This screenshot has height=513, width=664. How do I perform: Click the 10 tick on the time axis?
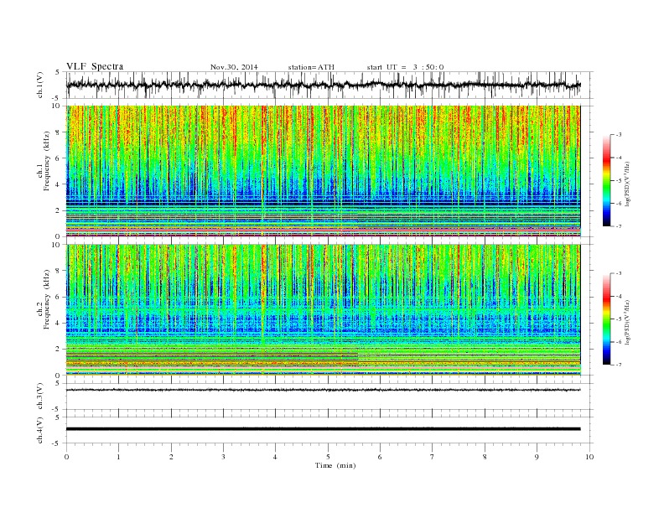coord(589,457)
